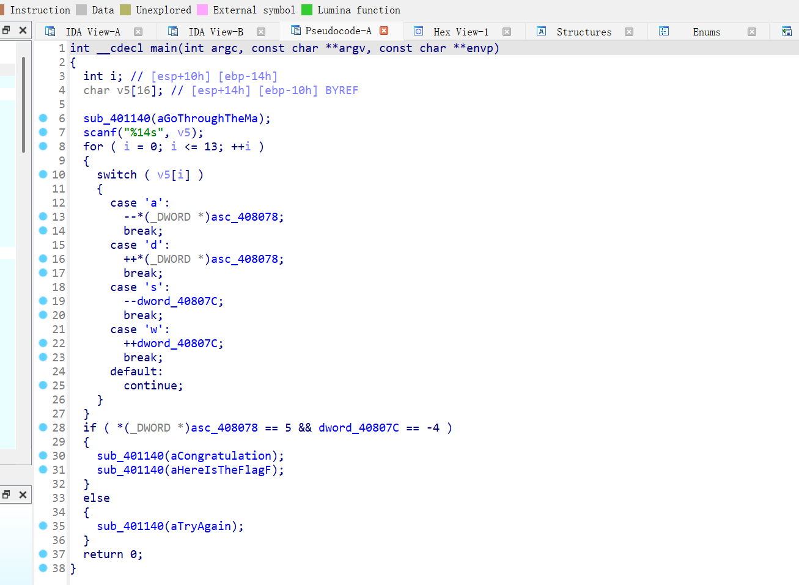Screen dimensions: 799x585
Task: Undock the upper left side panel
Action: tap(6, 30)
